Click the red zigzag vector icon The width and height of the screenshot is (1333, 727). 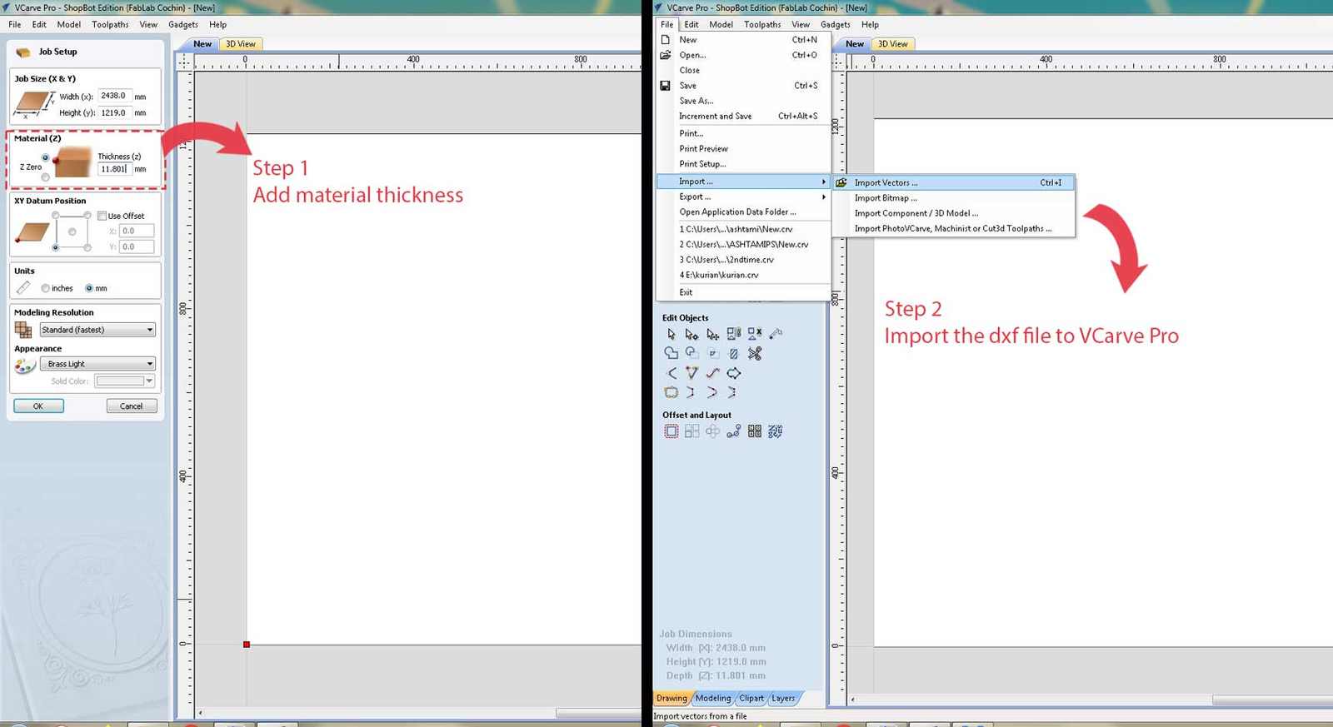(x=712, y=373)
